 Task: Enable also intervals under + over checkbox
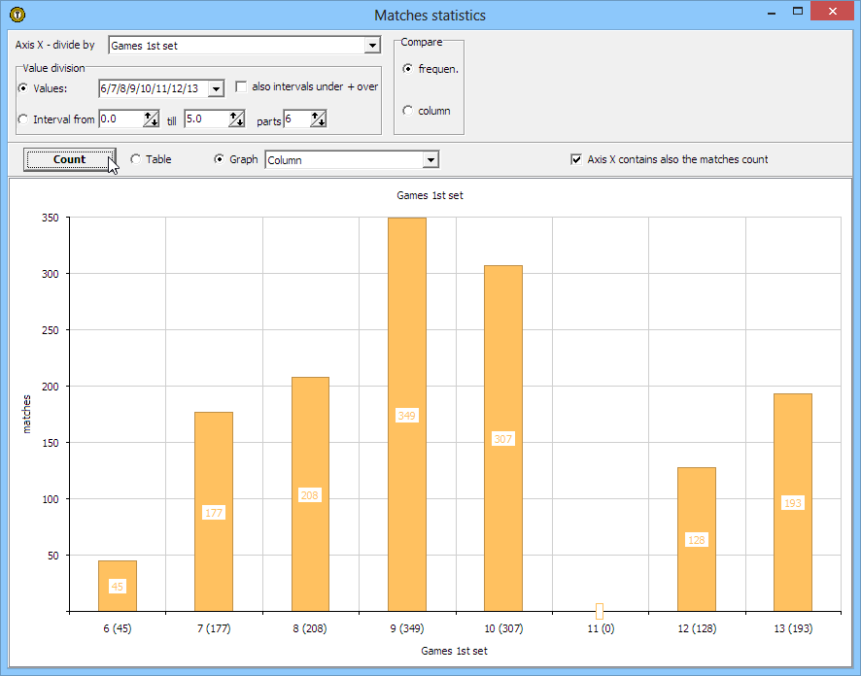pos(242,87)
